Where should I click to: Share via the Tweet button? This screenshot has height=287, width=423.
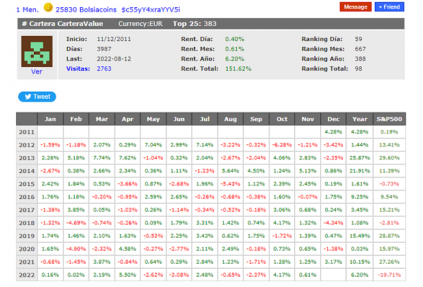(37, 96)
